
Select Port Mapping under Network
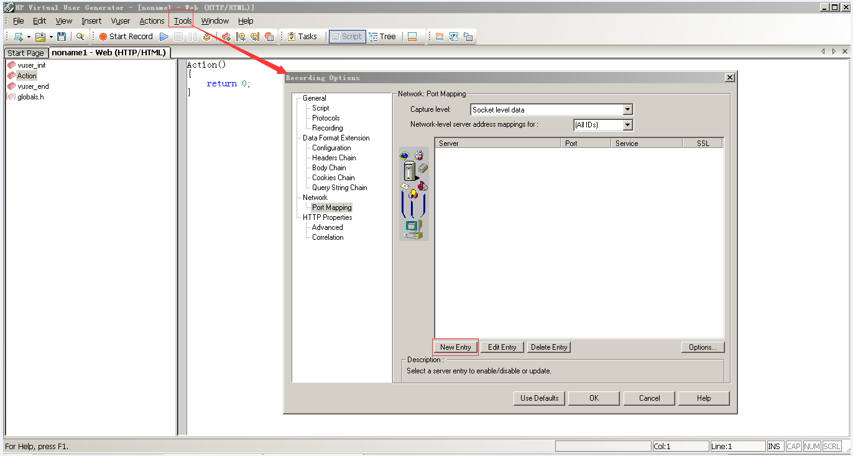pos(331,207)
